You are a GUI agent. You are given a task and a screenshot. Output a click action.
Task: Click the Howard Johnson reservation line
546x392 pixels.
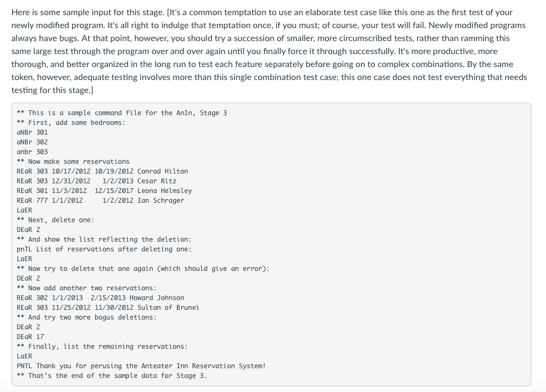click(100, 298)
